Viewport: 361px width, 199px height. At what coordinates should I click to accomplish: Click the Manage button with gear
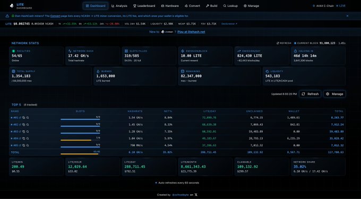point(334,94)
